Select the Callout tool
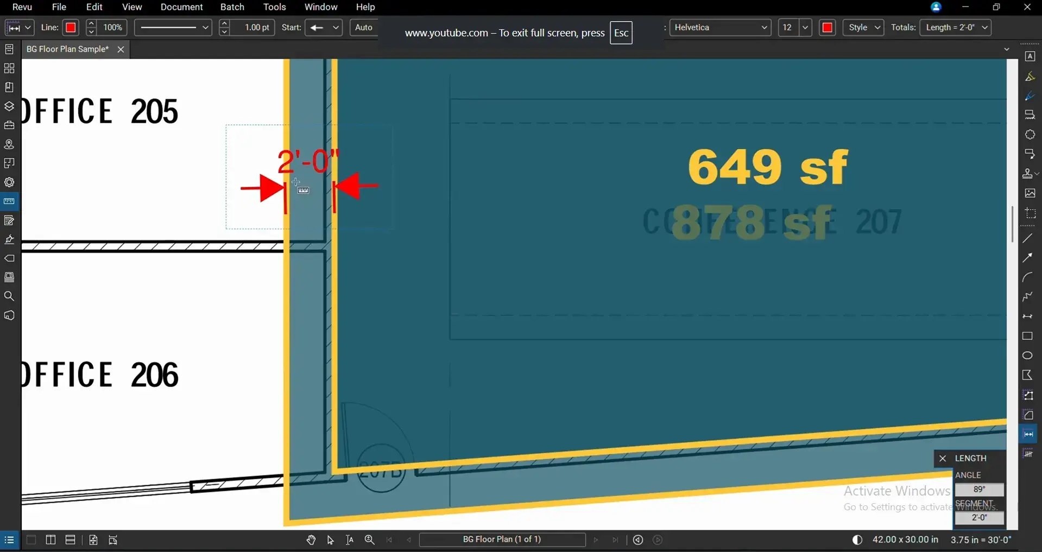 pyautogui.click(x=1030, y=154)
